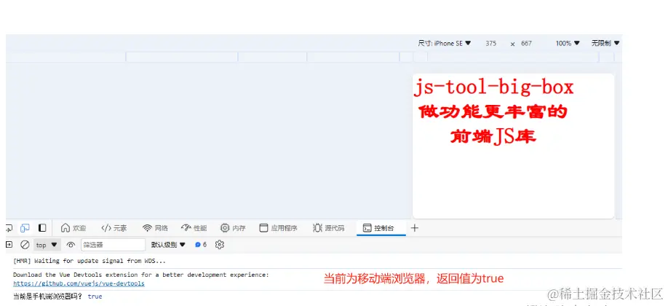Click the js-tool-big-box heading
This screenshot has width=668, height=306.
coord(494,87)
